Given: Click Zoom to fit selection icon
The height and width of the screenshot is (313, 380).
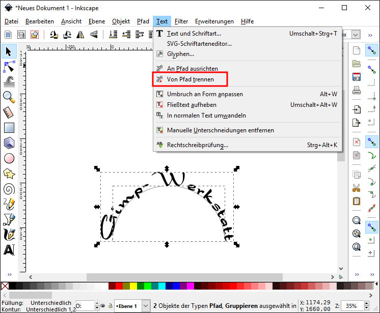Looking at the screenshot, I should (x=356, y=220).
